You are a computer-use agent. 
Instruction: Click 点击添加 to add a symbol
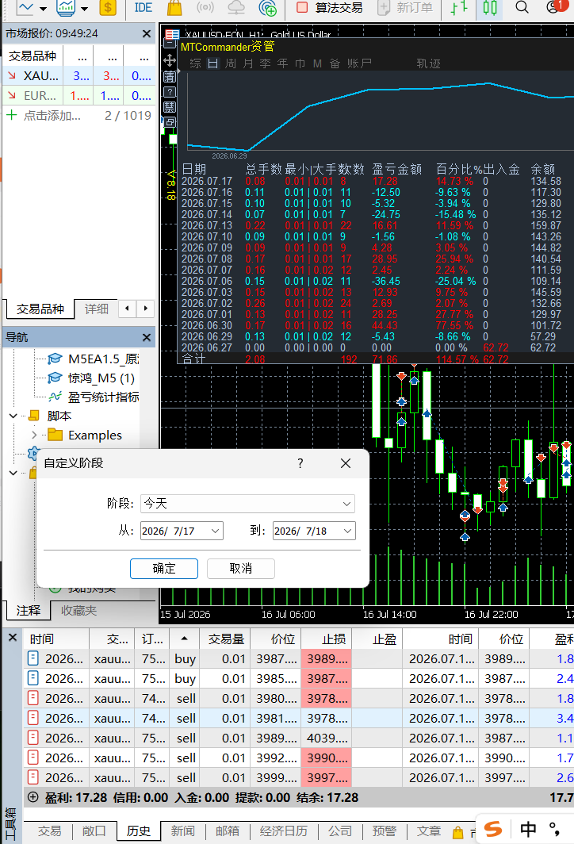click(x=52, y=116)
